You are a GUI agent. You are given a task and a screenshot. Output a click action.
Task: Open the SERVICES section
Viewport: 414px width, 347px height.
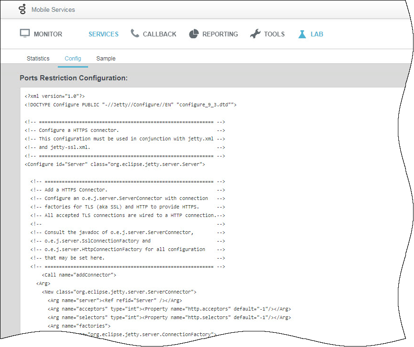coord(103,34)
